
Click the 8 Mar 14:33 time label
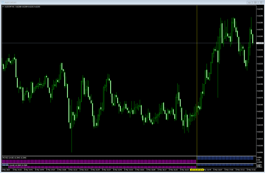17,170
